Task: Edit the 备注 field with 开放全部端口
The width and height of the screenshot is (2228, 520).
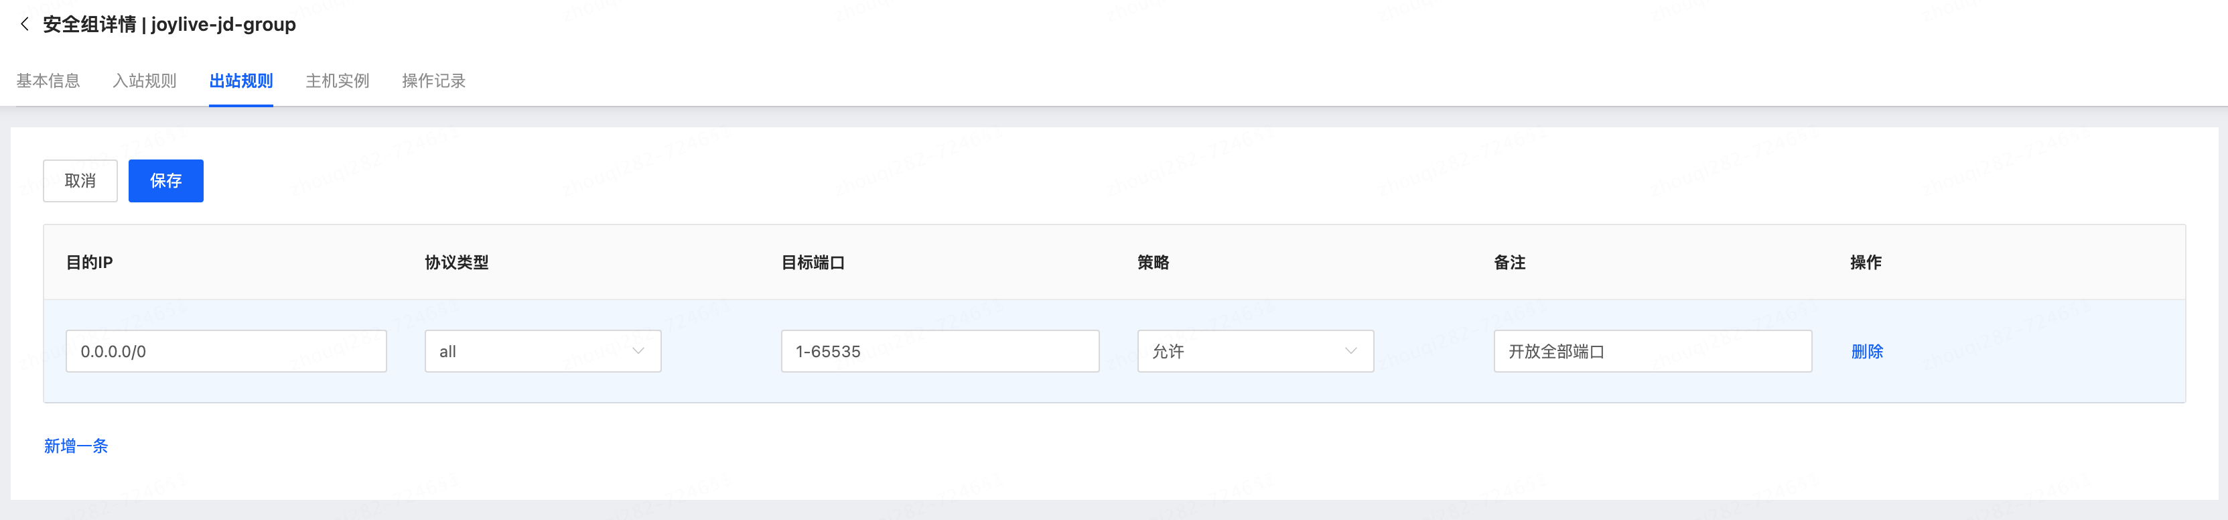Action: (1653, 351)
